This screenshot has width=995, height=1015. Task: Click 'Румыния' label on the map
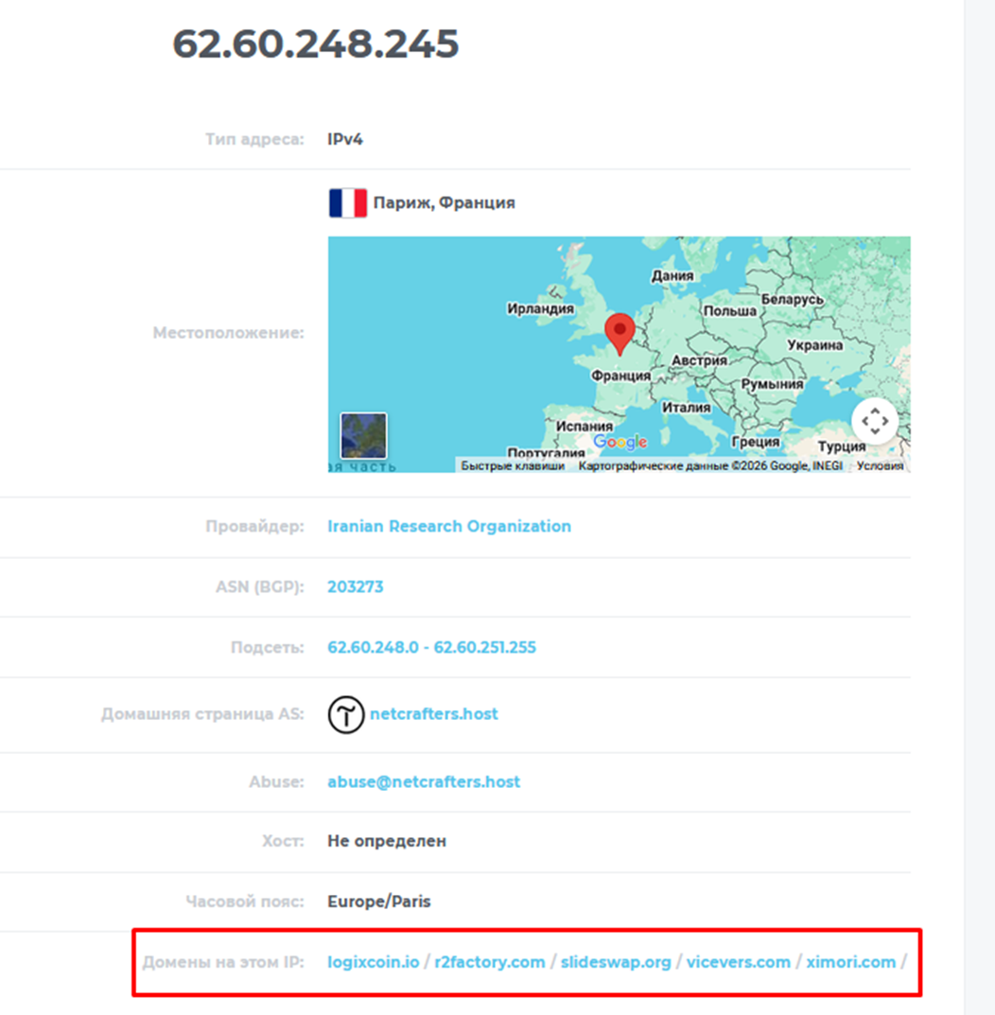(773, 384)
